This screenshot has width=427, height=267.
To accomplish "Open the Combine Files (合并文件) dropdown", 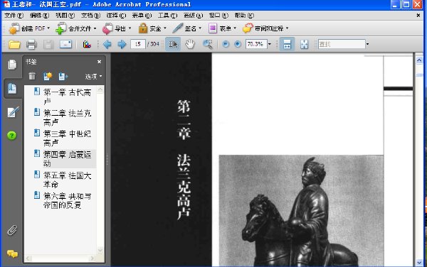I will coord(76,28).
